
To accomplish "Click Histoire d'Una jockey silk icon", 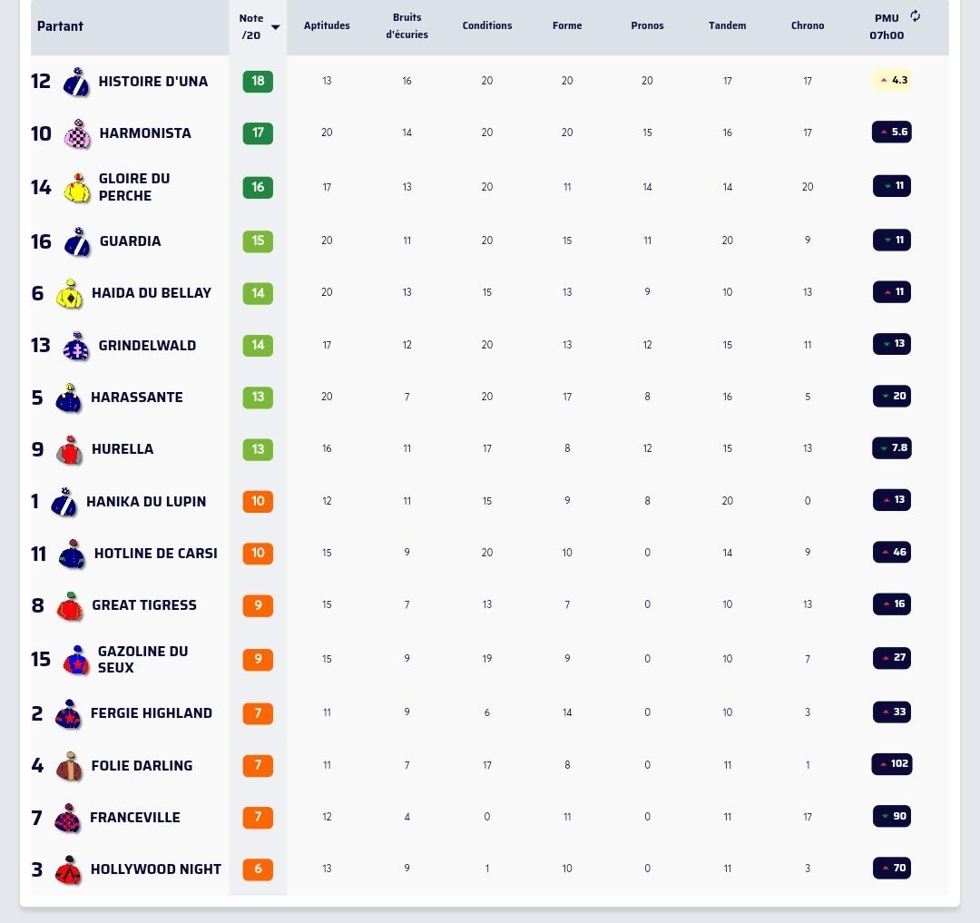I will click(x=76, y=82).
